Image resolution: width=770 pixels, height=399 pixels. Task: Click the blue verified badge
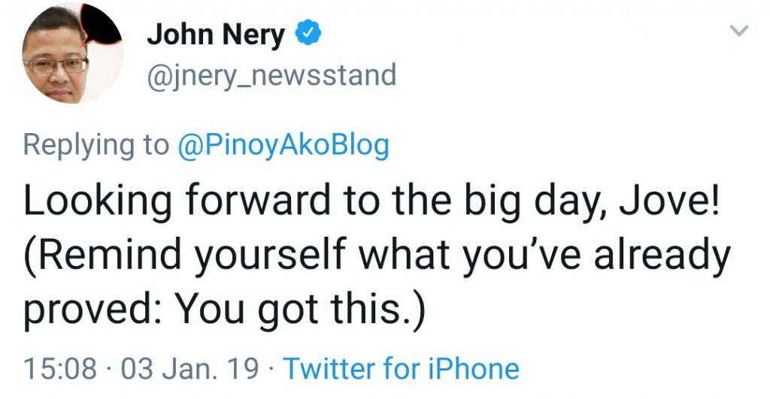click(311, 35)
